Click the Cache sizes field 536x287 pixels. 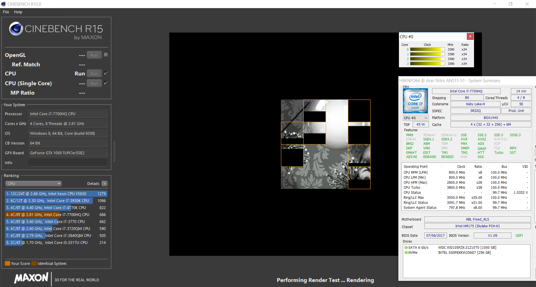pos(491,125)
